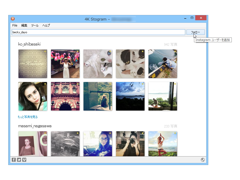Click star marker on woman selfie thumbnail
The height and width of the screenshot is (180, 240).
(45, 84)
